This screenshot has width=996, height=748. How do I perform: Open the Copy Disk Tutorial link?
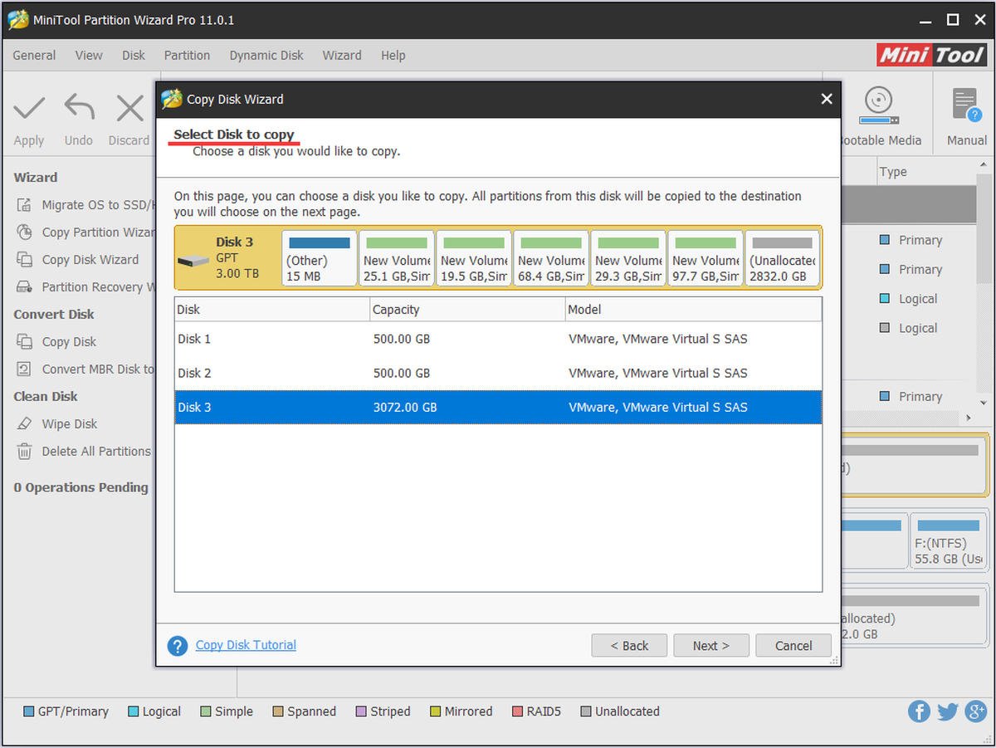[x=246, y=645]
